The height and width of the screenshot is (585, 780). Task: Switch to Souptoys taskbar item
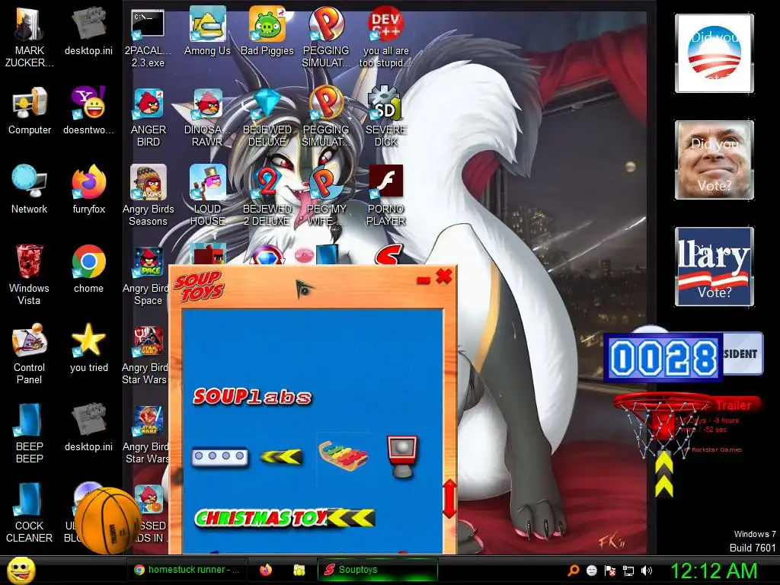(x=378, y=570)
